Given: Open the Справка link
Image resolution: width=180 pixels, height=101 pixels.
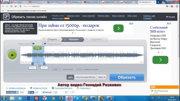Looking at the screenshot, I should coord(147,18).
